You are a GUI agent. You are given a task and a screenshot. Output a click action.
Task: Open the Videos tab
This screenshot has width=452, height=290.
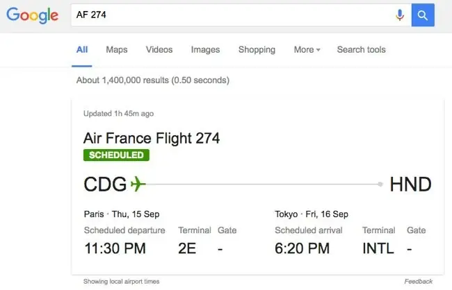(x=159, y=50)
